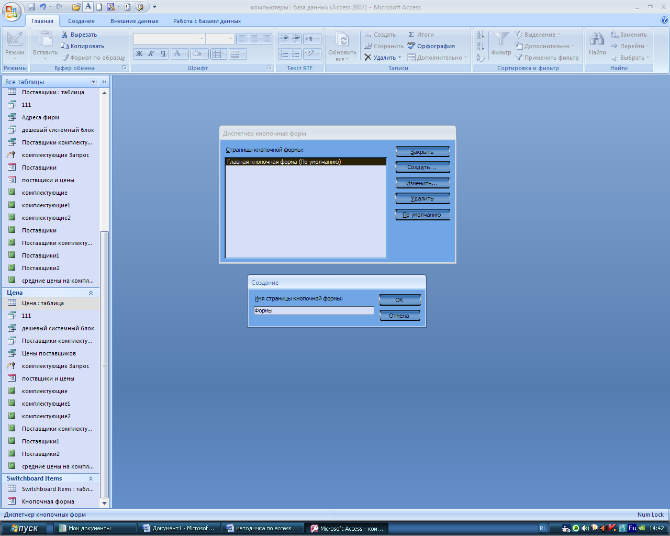Copy with the Копировать command

pyautogui.click(x=83, y=46)
